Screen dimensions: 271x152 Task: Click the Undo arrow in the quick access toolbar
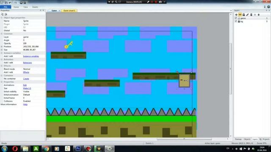coord(10,3)
